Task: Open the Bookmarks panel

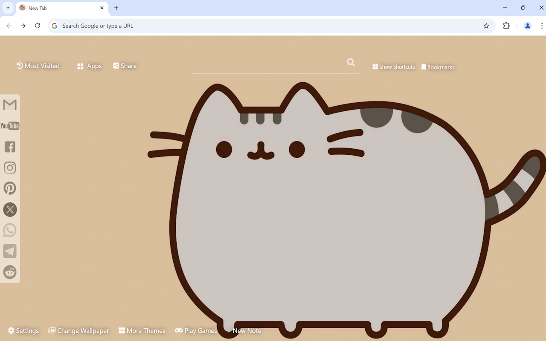Action: pyautogui.click(x=438, y=67)
